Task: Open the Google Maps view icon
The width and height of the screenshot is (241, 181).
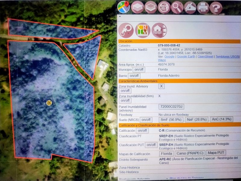Action: click(124, 7)
